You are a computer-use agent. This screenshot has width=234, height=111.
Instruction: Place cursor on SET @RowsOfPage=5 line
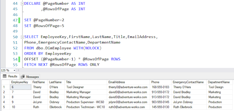[x=44, y=26]
